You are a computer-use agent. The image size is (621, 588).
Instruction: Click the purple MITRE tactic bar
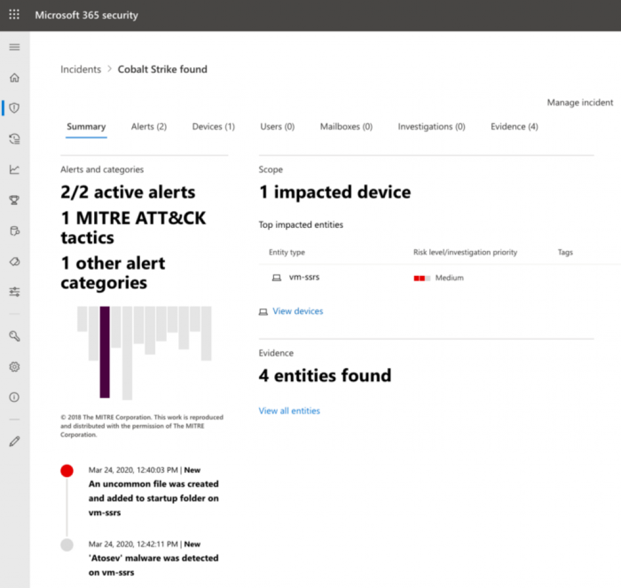click(x=104, y=352)
